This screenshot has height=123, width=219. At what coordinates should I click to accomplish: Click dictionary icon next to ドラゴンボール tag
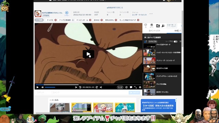pos(90,20)
